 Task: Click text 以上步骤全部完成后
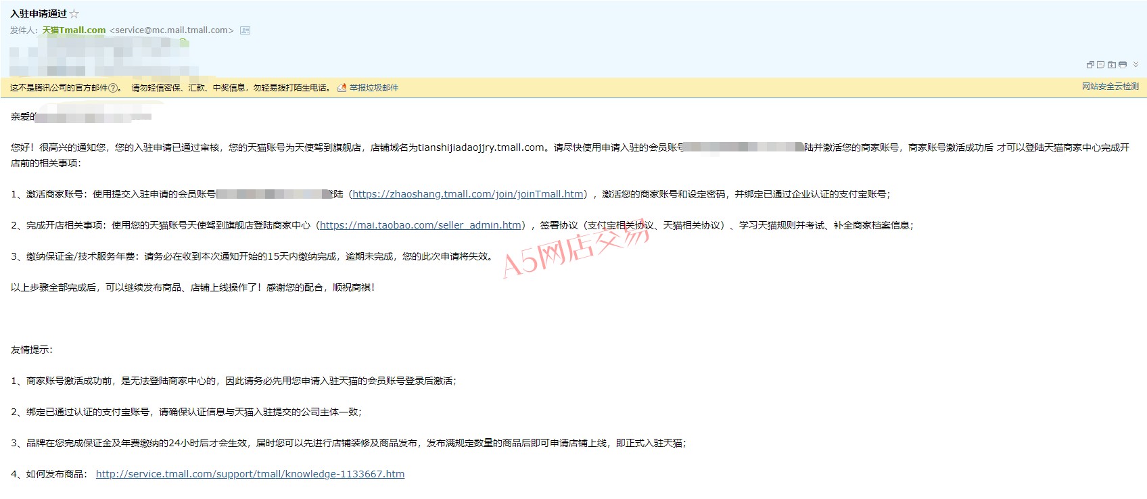53,287
